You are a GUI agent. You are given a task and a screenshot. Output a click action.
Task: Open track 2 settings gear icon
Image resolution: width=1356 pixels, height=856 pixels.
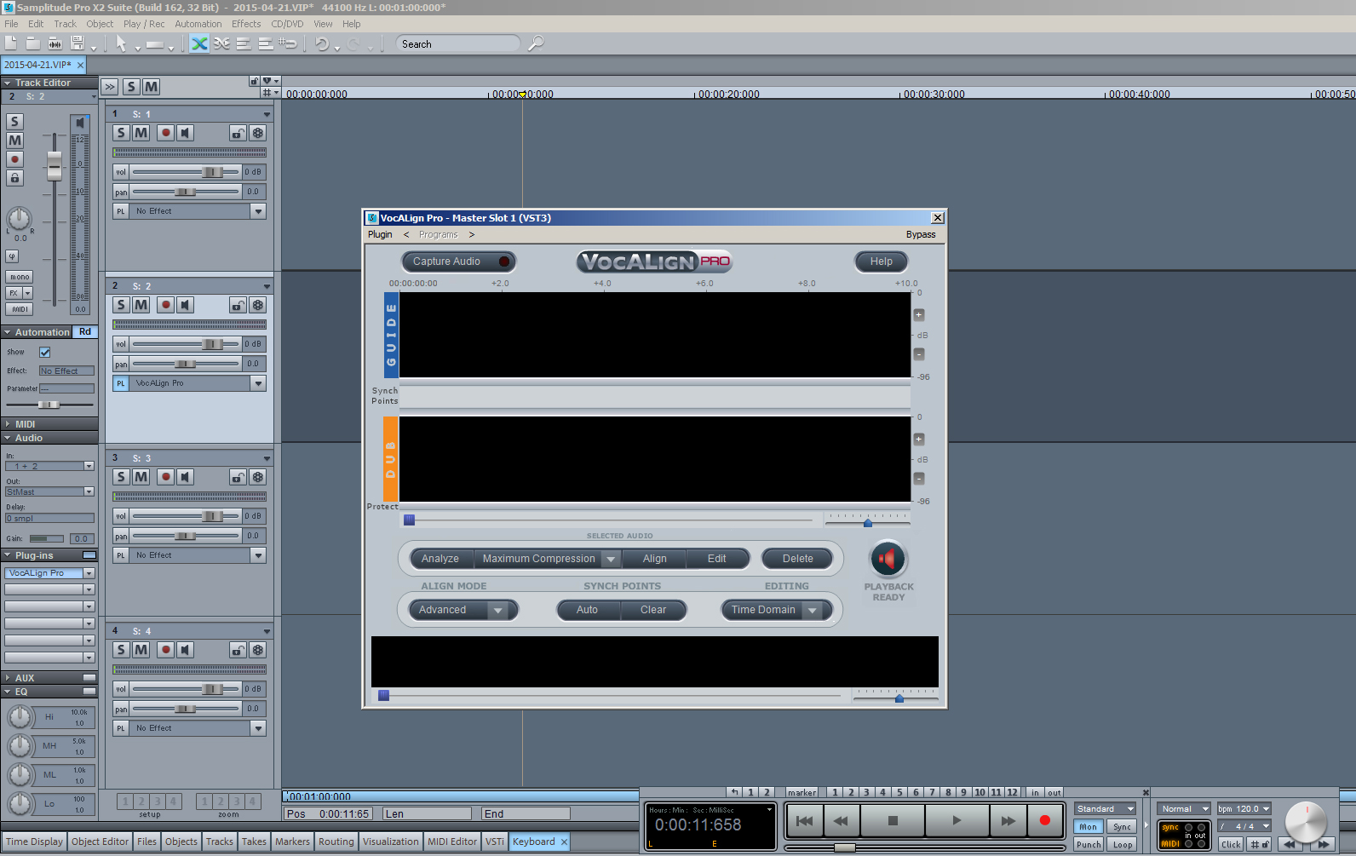tap(258, 305)
